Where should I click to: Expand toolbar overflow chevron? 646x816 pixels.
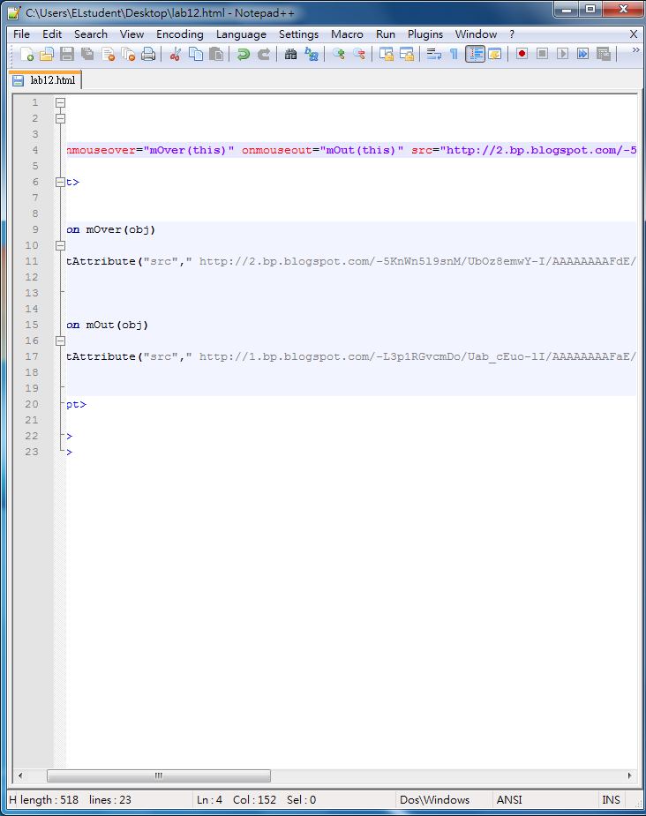[635, 50]
